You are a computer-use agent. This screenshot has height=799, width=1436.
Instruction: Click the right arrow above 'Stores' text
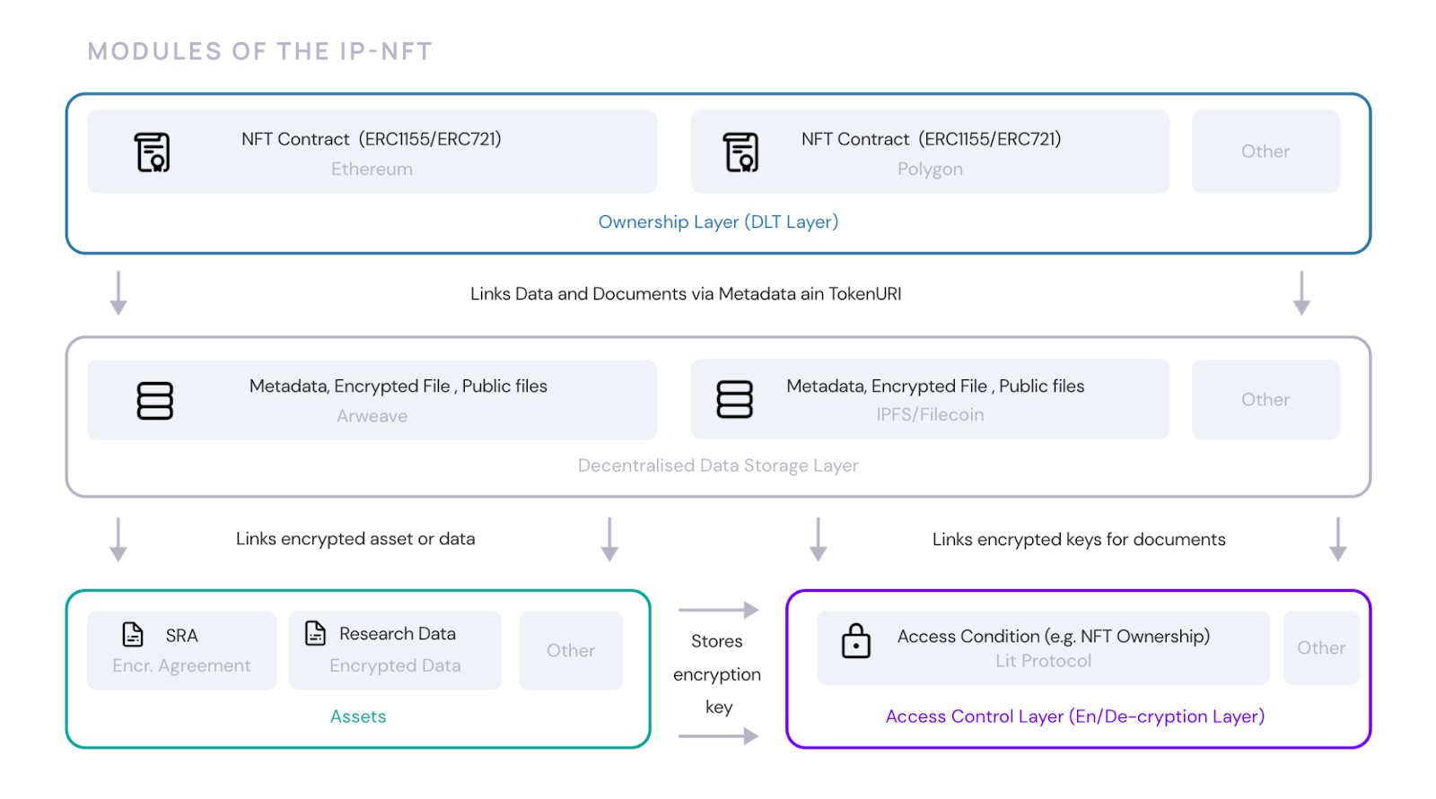718,610
